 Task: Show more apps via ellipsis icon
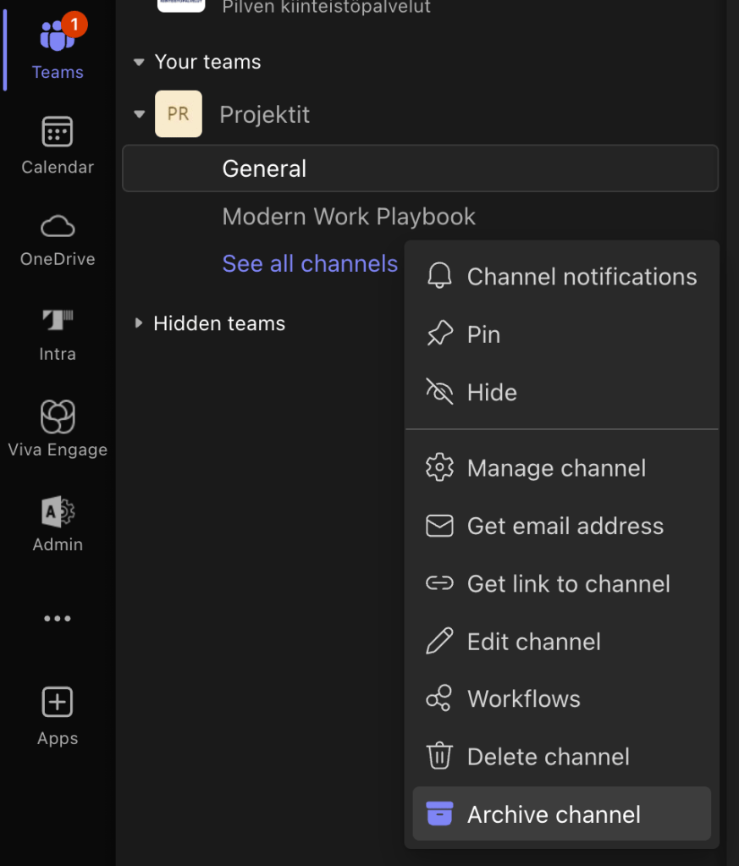[58, 619]
